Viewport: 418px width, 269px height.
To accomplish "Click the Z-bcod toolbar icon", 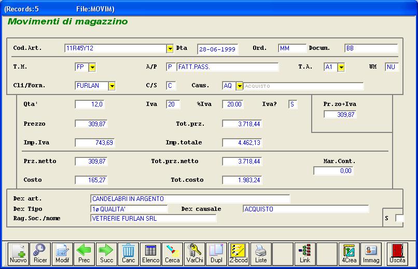I will tap(239, 254).
